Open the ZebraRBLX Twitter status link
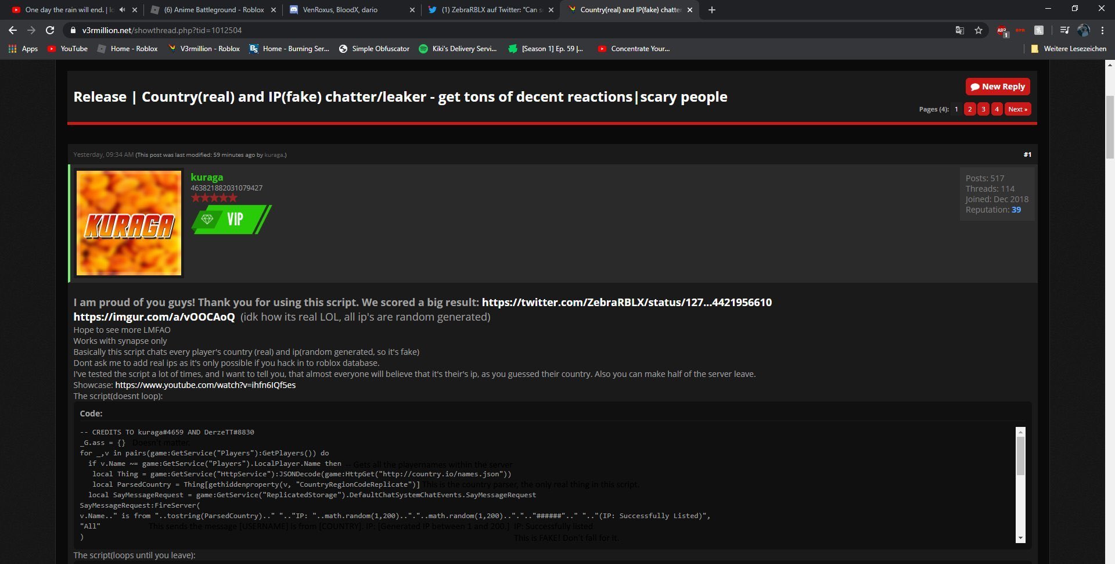The height and width of the screenshot is (564, 1115). coord(627,302)
